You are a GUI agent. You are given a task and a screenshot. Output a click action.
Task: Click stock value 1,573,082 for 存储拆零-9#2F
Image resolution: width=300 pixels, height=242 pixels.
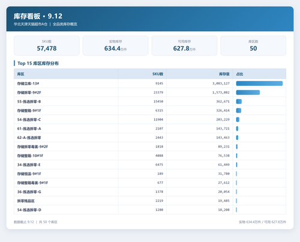[x=221, y=92]
